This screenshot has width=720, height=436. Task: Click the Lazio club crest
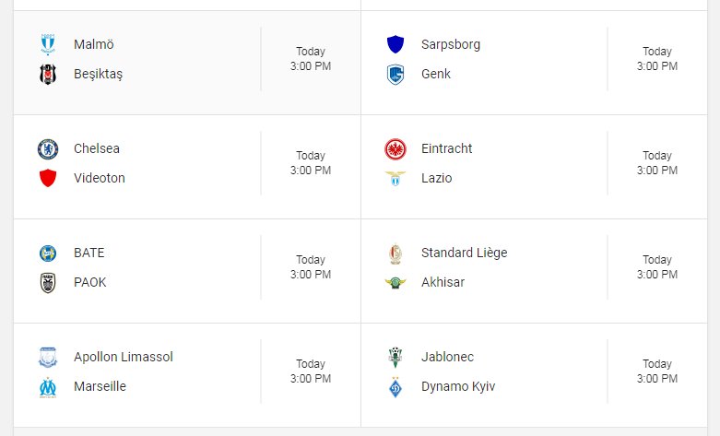[395, 178]
